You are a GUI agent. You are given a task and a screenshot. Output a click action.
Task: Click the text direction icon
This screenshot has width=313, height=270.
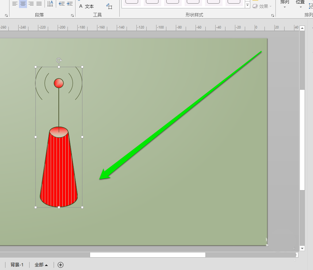pos(50,4)
